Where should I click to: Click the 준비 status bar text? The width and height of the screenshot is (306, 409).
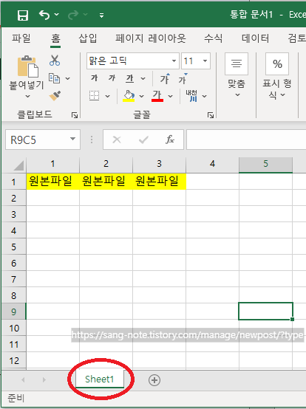tap(16, 398)
